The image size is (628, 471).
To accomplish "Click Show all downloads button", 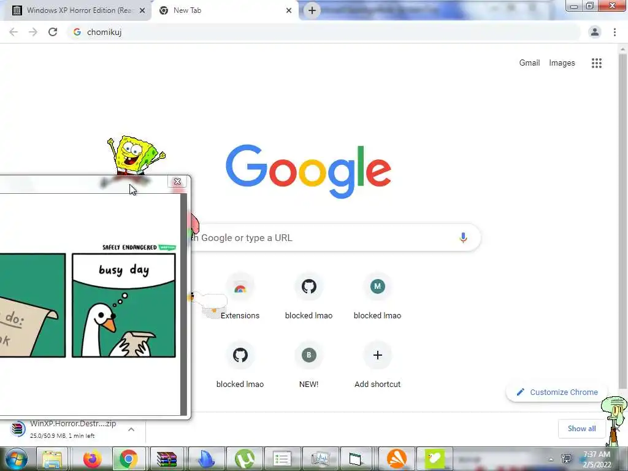I will (581, 429).
